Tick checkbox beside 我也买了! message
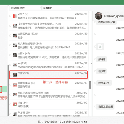The image size is (124, 124). [x=95, y=83]
